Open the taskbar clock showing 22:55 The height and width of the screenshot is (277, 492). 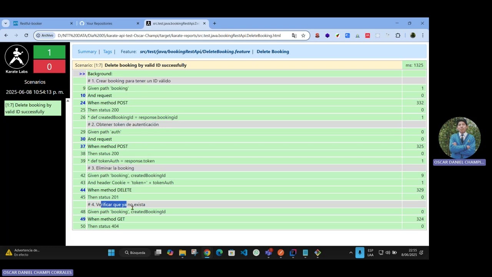pyautogui.click(x=409, y=253)
